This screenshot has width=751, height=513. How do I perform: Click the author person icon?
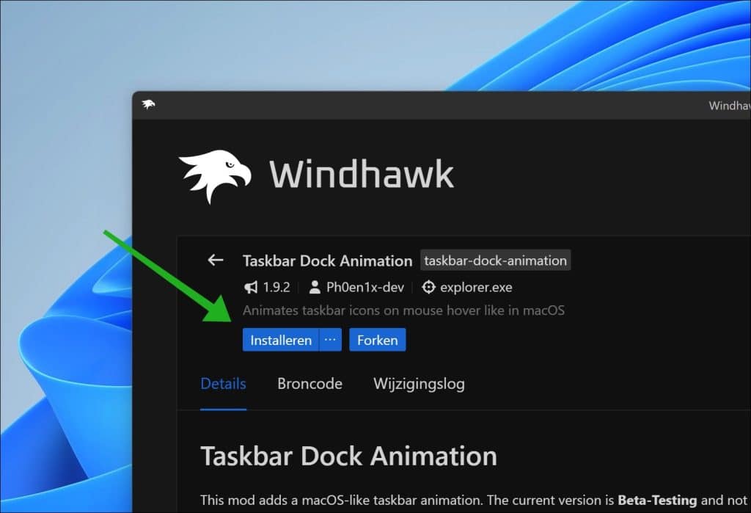(x=315, y=287)
